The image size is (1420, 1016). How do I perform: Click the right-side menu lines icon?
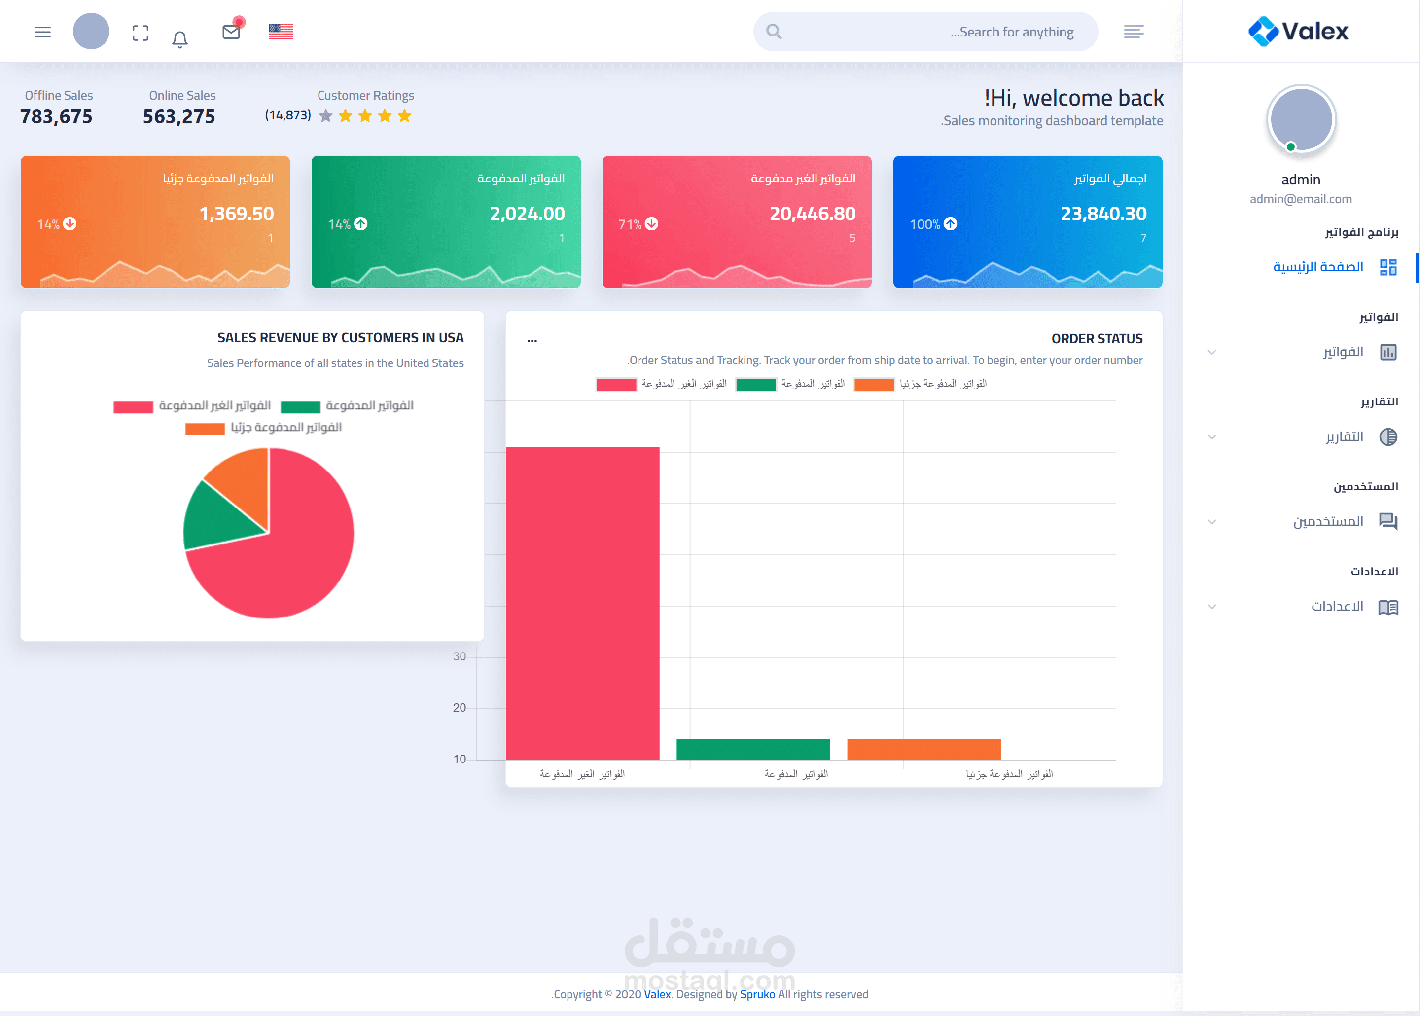pyautogui.click(x=1133, y=31)
